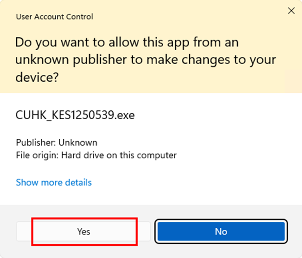Click the User Account Control title text
Viewport: 302px width, 258px height.
tap(55, 17)
